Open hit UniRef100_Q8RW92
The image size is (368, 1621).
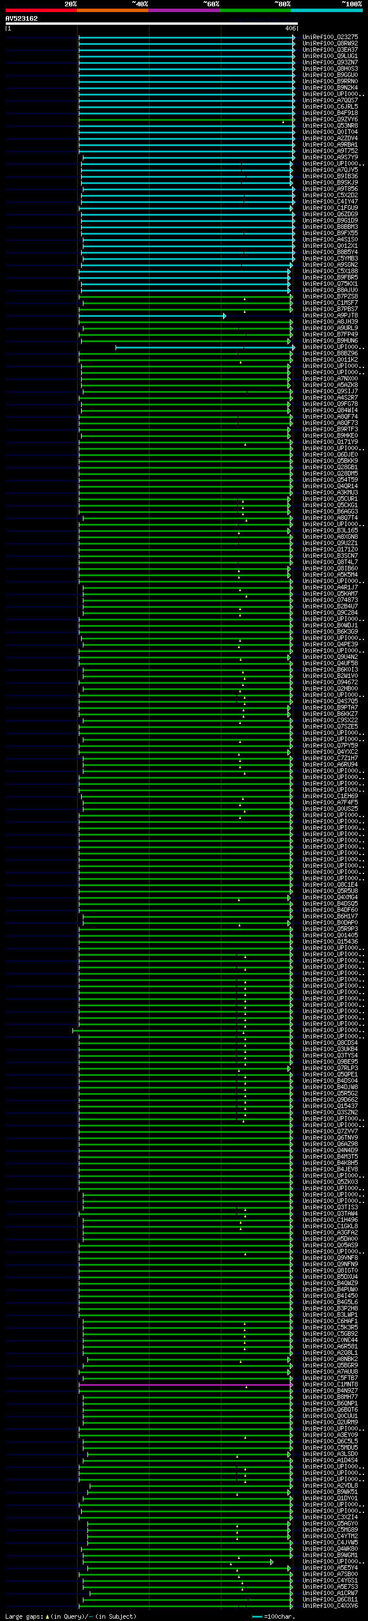329,44
